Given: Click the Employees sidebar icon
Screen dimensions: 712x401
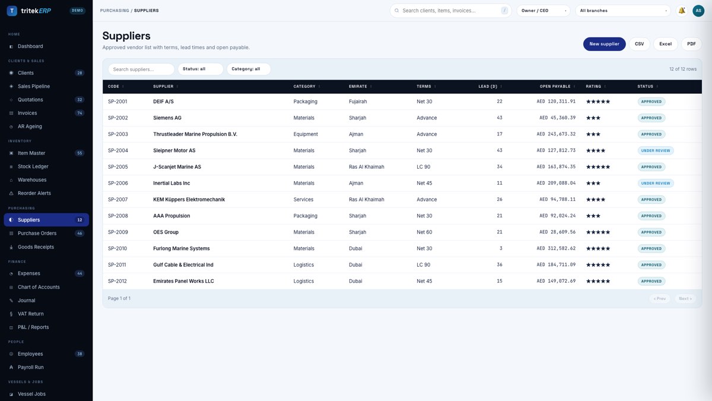Looking at the screenshot, I should pyautogui.click(x=11, y=354).
